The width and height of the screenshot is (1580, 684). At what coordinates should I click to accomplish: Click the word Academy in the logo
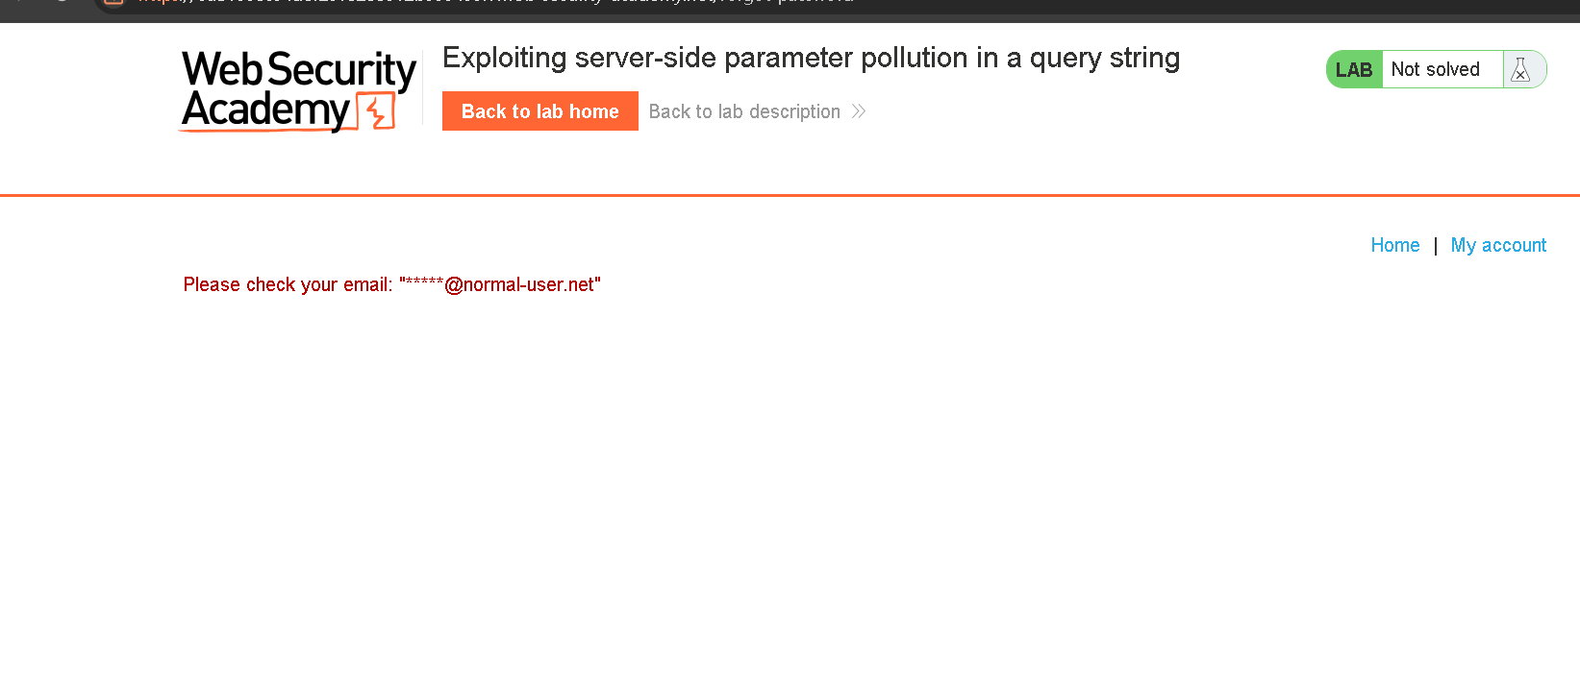(265, 110)
